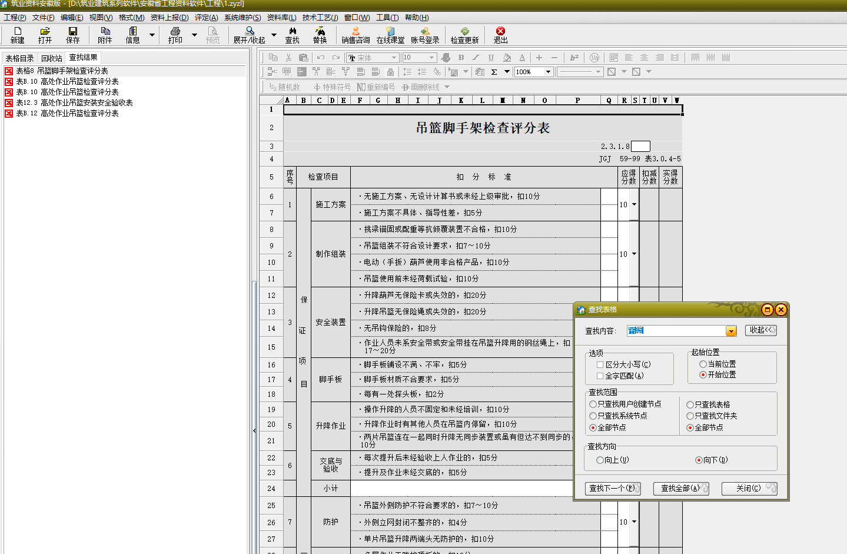Click the font color A swatch

tap(522, 57)
